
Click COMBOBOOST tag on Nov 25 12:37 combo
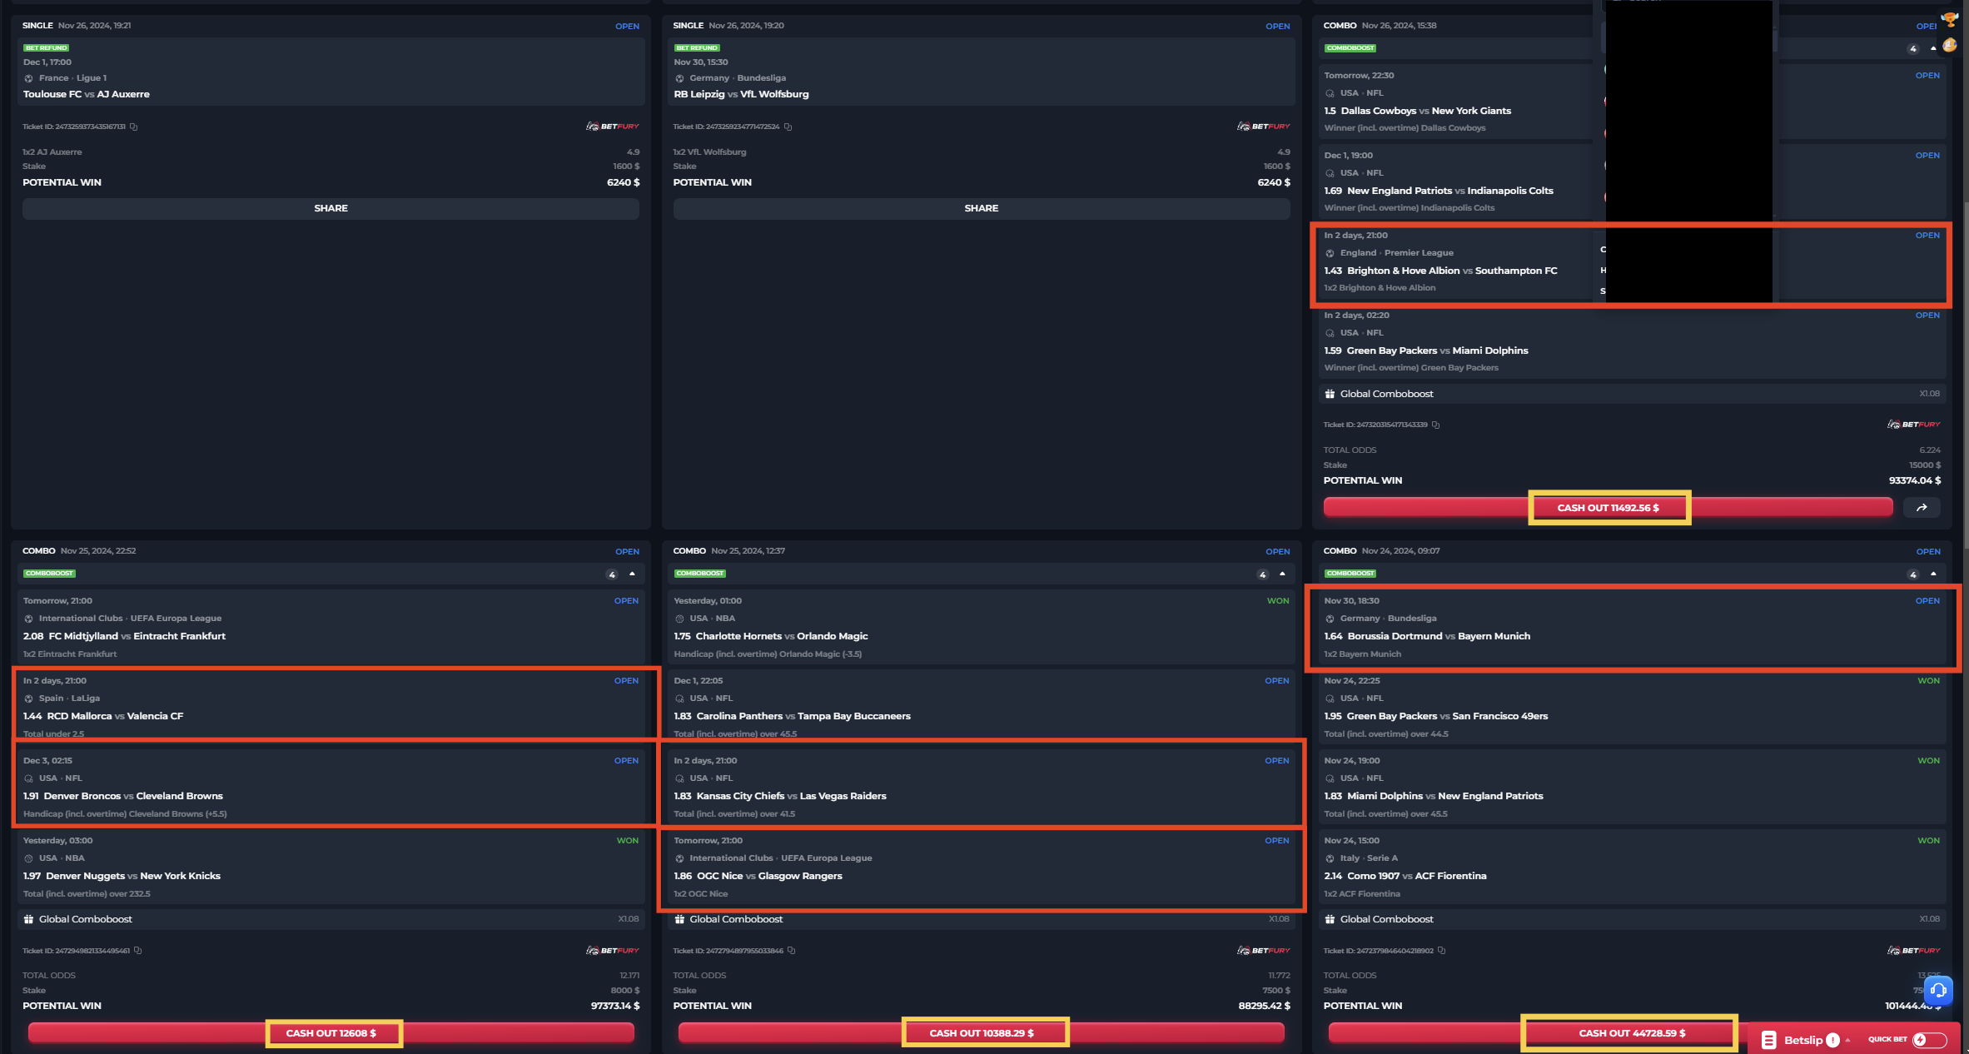point(699,574)
